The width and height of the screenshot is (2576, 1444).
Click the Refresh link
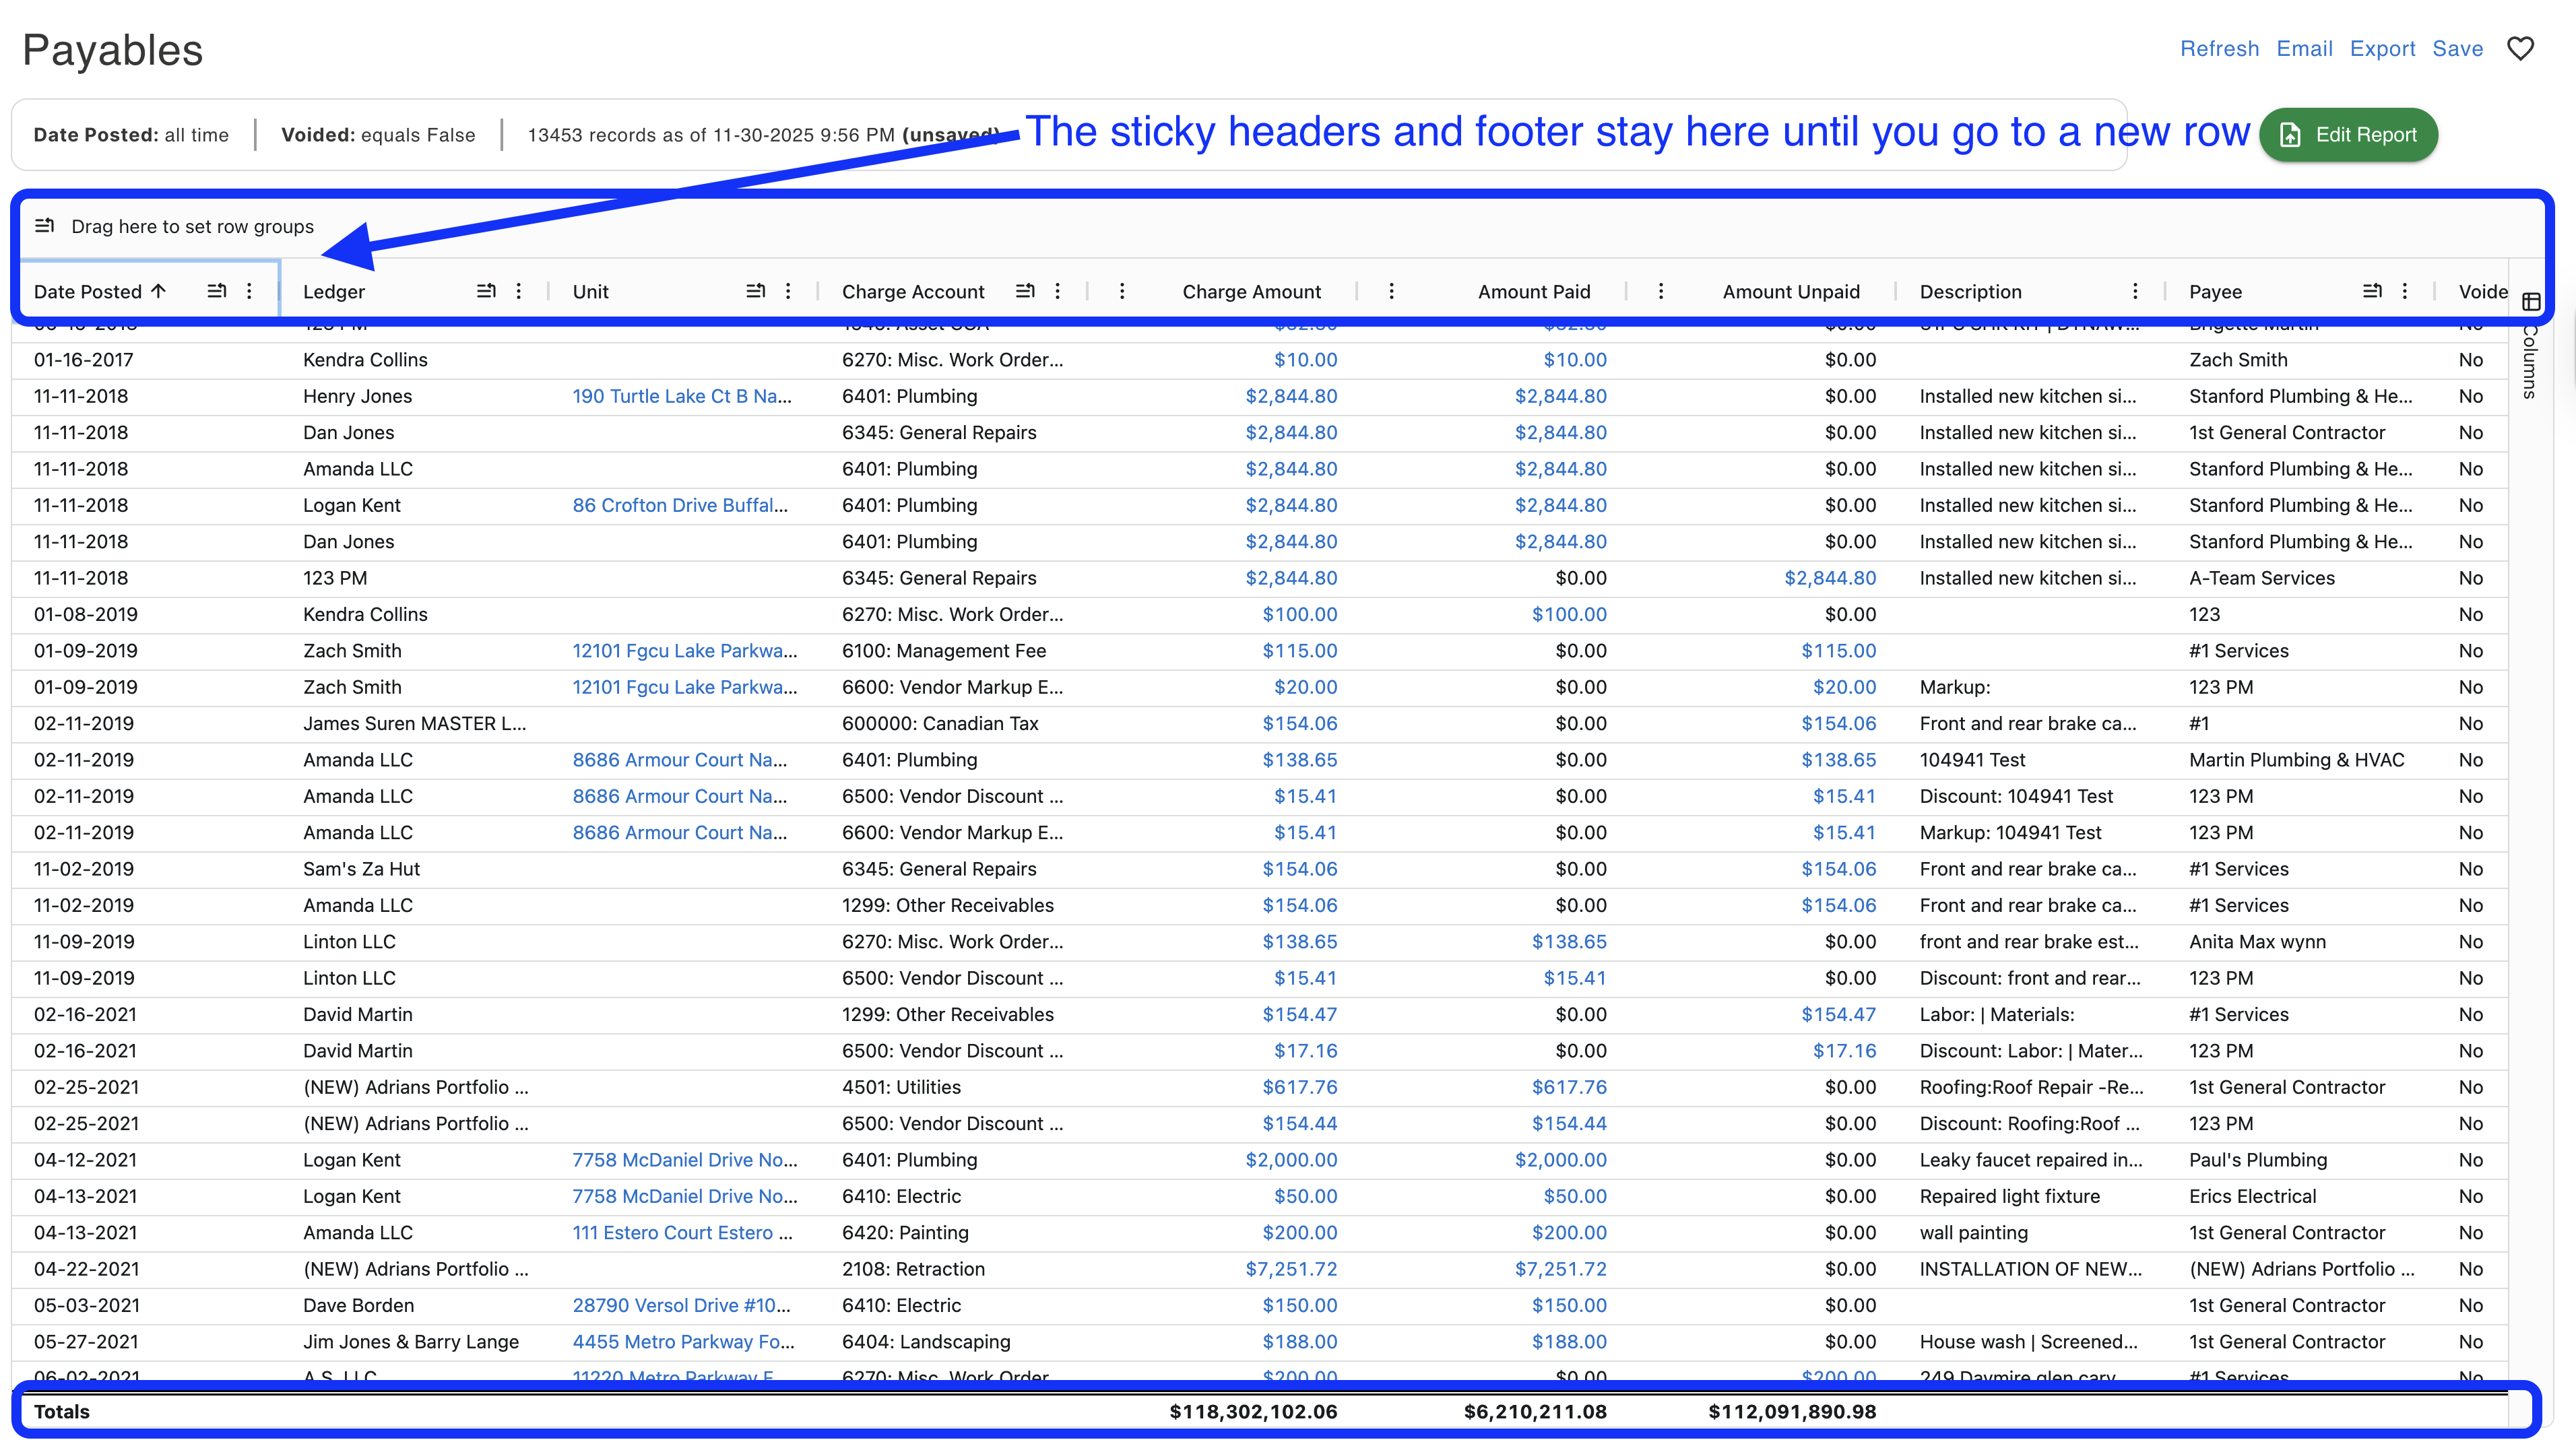pyautogui.click(x=2219, y=48)
